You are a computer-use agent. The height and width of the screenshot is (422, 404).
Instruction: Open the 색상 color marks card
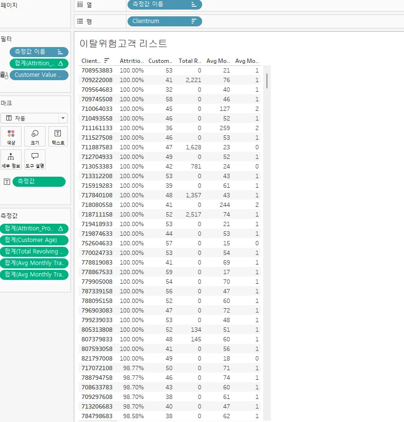[11, 137]
